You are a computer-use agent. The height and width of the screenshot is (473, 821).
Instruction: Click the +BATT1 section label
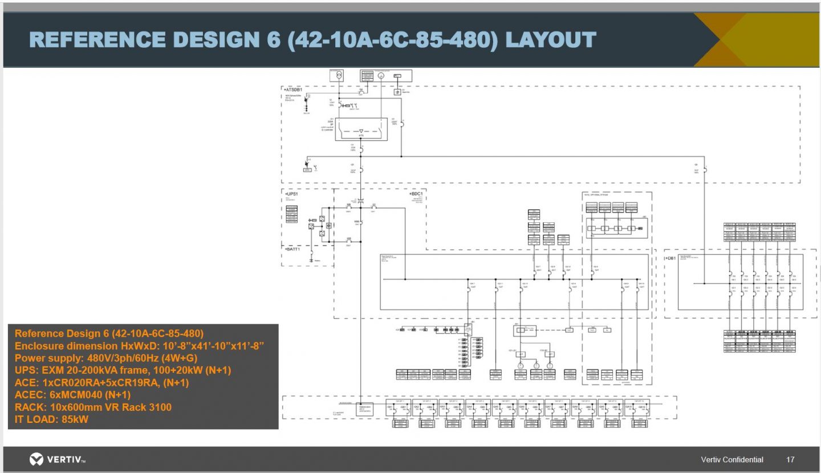point(293,248)
